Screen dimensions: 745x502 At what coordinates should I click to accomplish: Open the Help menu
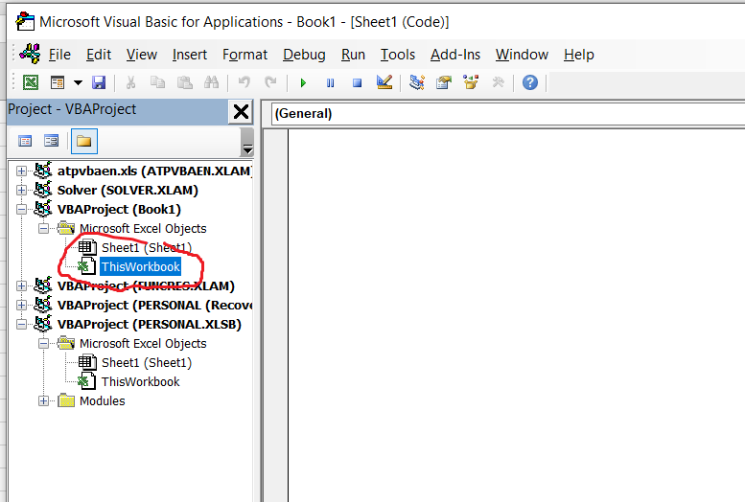click(579, 55)
